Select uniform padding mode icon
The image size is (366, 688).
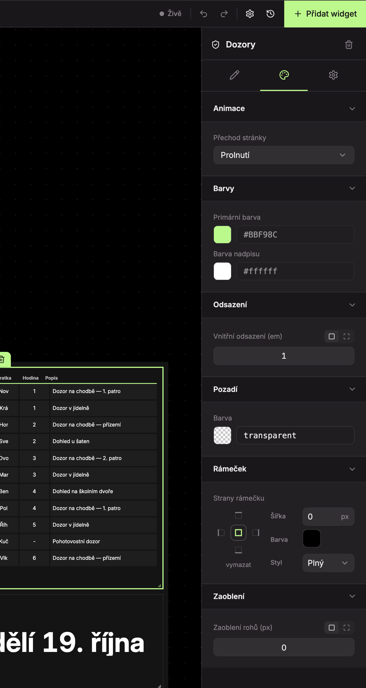(x=332, y=336)
